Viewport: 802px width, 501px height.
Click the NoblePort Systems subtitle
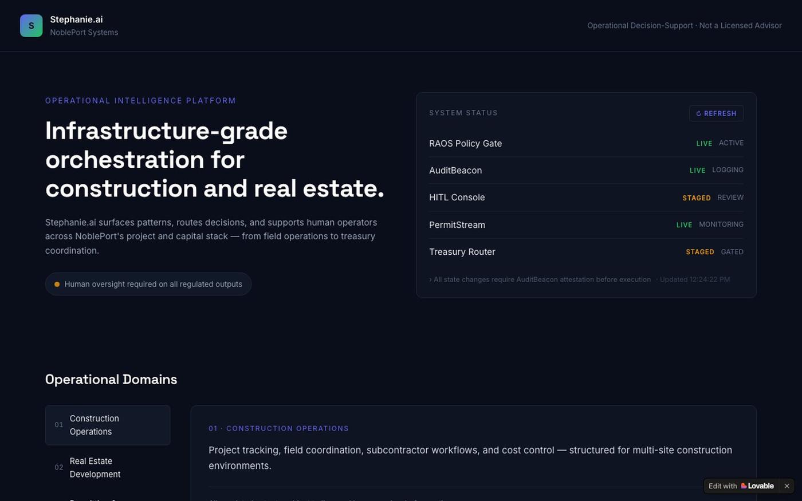(84, 33)
